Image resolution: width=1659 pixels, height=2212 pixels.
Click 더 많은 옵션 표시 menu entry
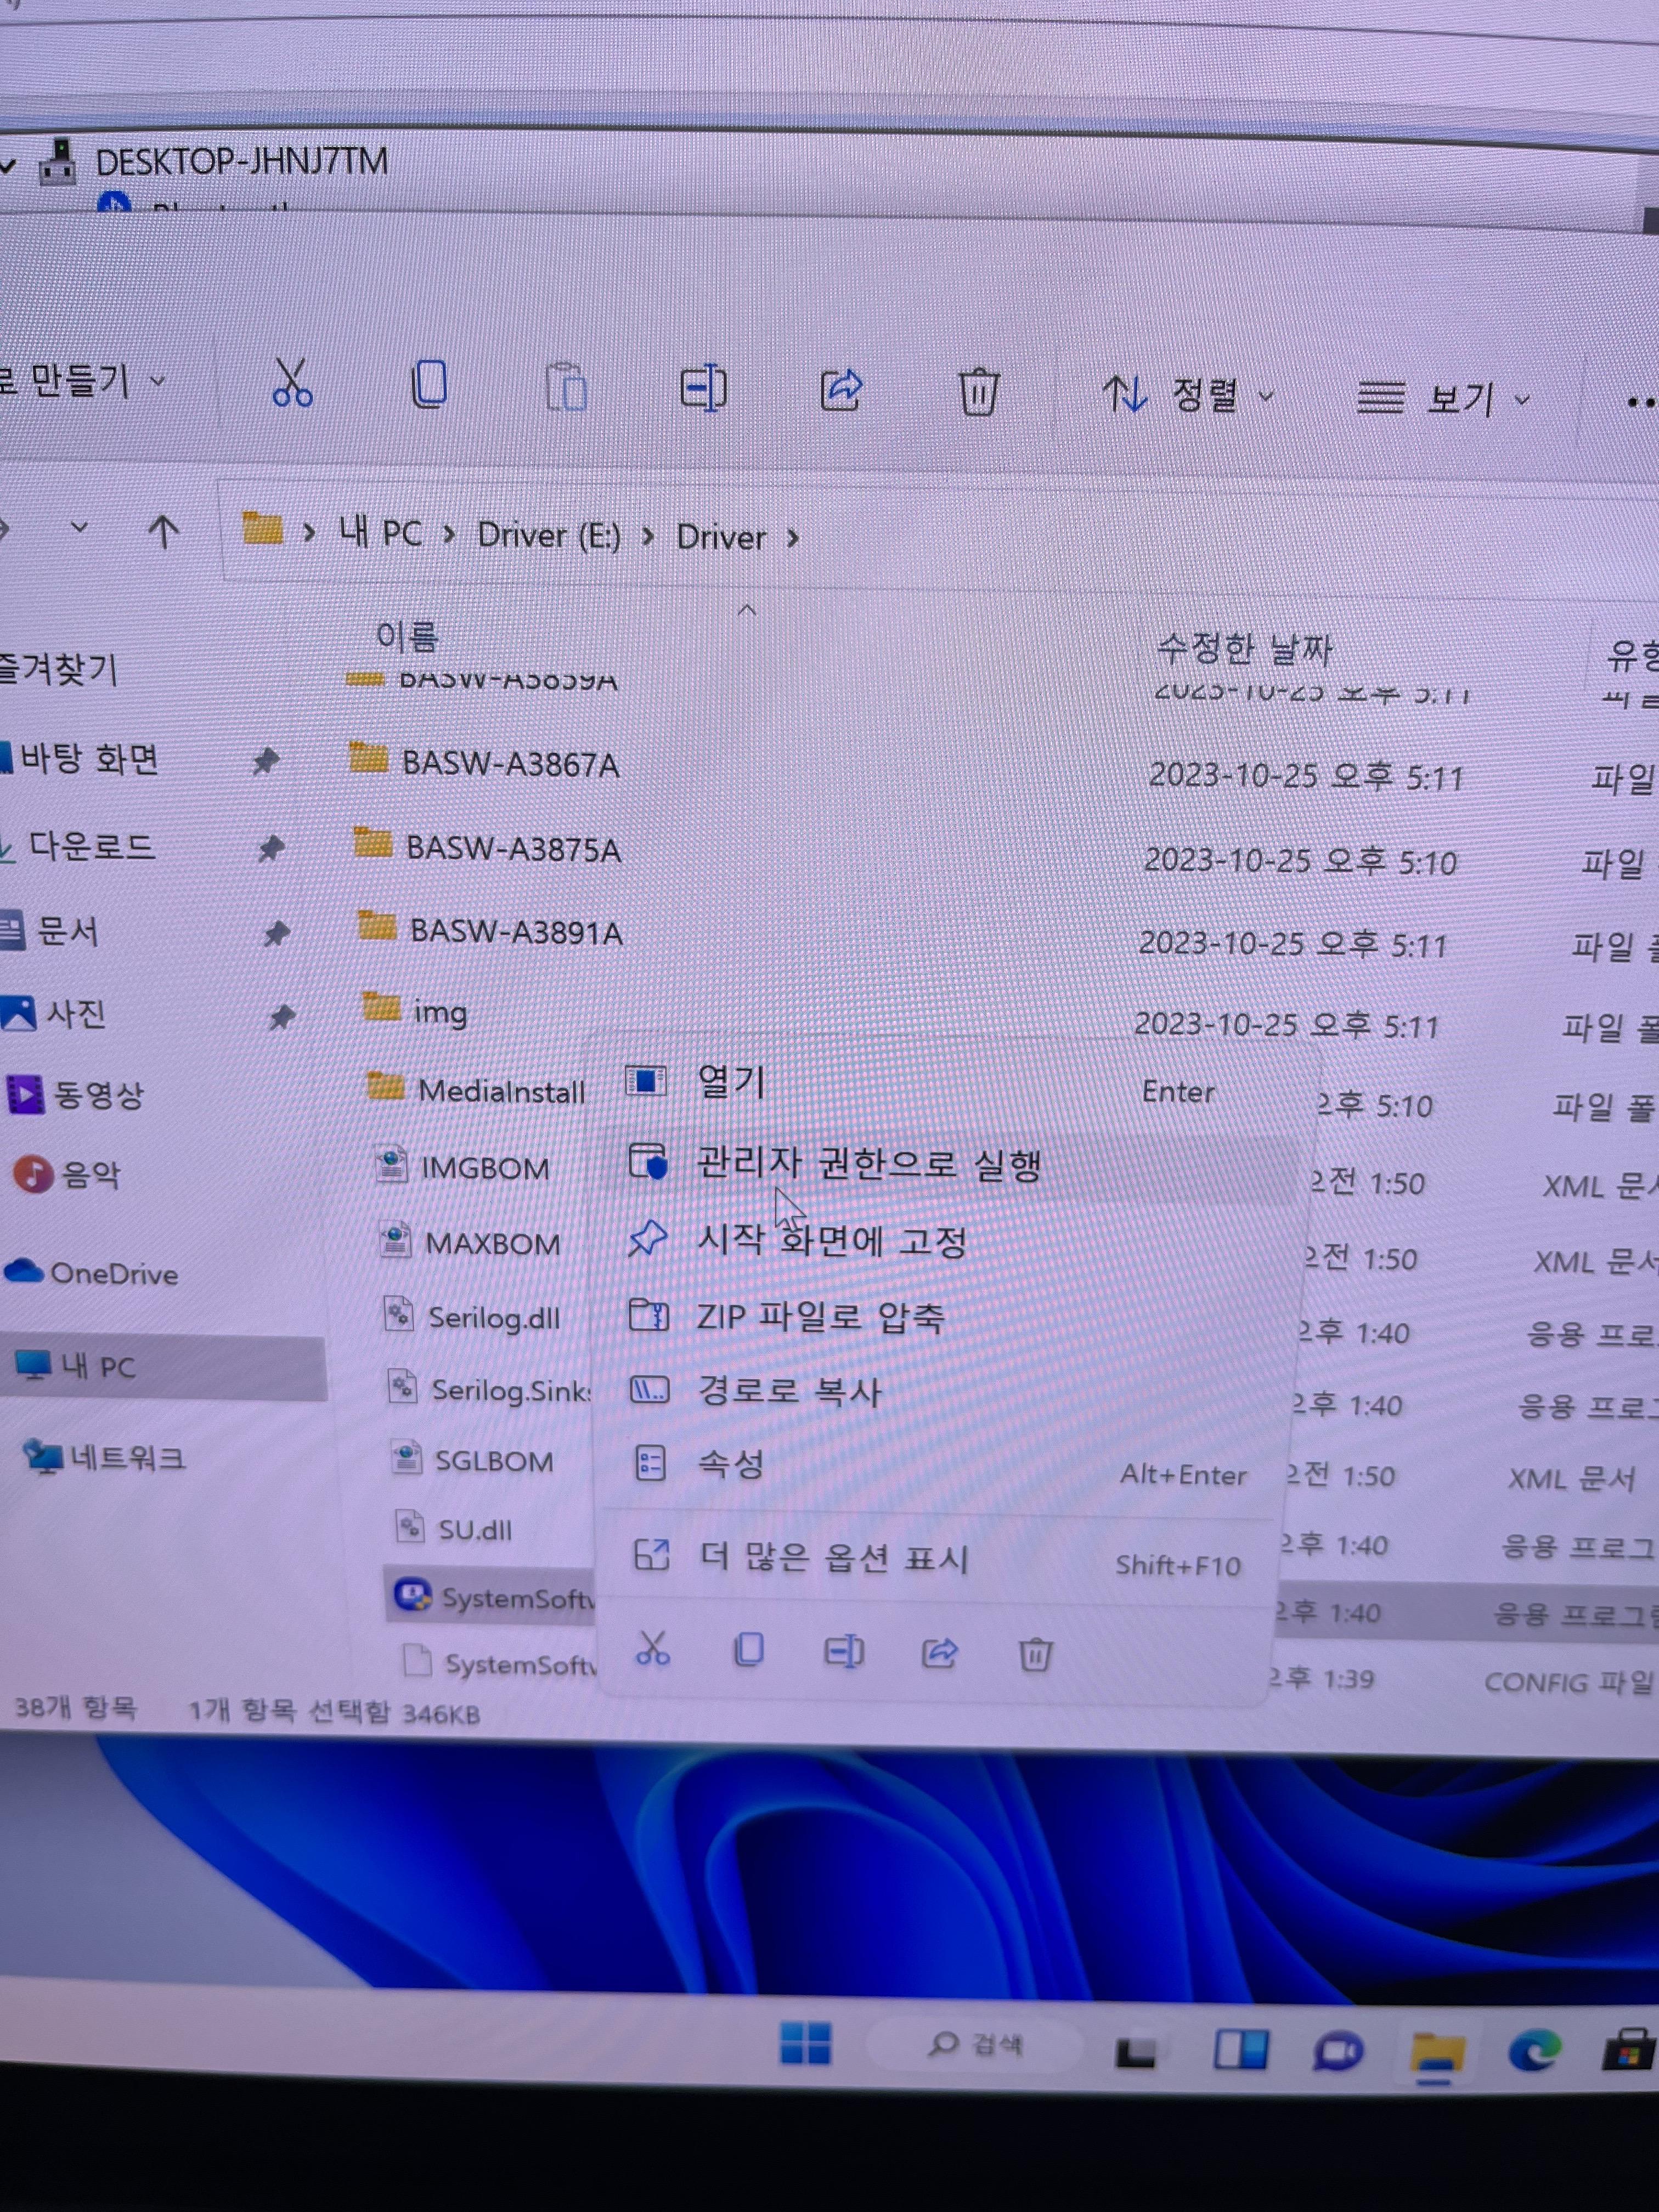(x=832, y=1558)
